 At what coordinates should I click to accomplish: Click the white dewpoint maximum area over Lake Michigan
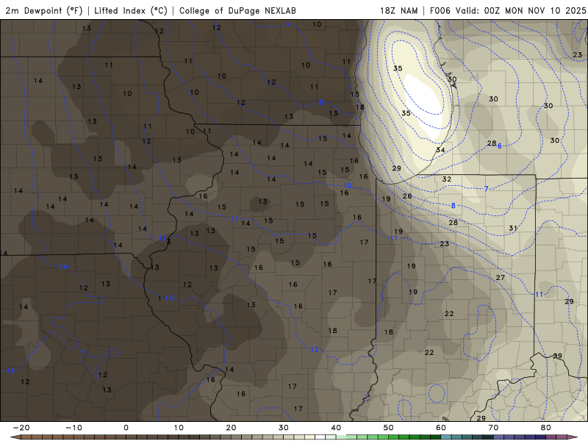coord(424,106)
